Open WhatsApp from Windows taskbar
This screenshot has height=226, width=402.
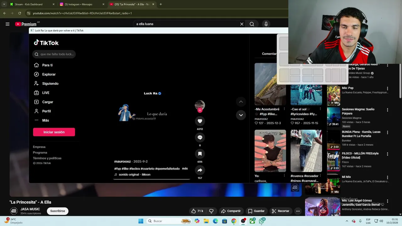[x=262, y=221]
